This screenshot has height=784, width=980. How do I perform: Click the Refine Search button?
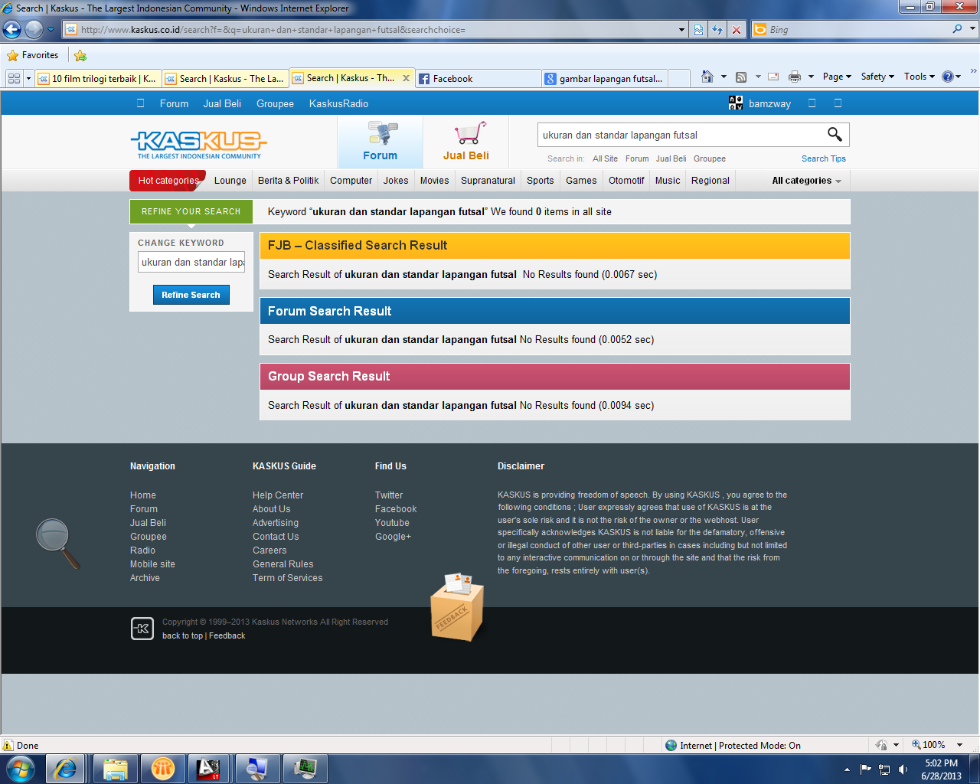point(191,295)
